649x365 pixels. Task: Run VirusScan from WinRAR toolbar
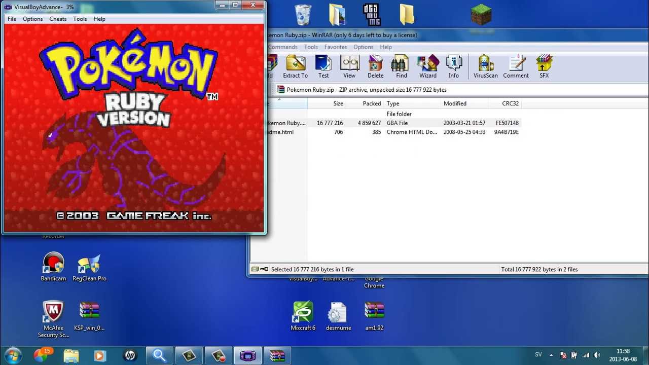click(486, 66)
